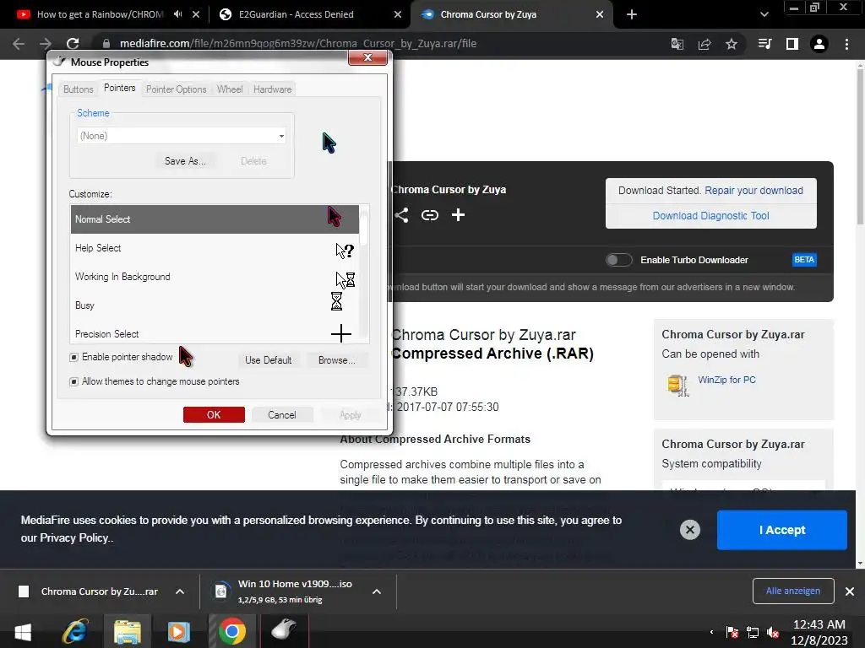This screenshot has width=865, height=648.
Task: Click the MediaFire plus add icon
Action: tap(458, 215)
